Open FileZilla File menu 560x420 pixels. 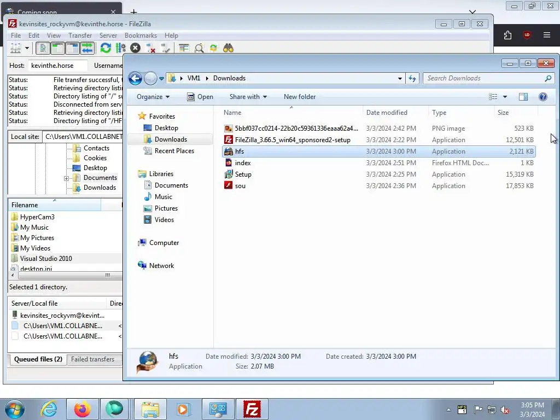coord(16,36)
